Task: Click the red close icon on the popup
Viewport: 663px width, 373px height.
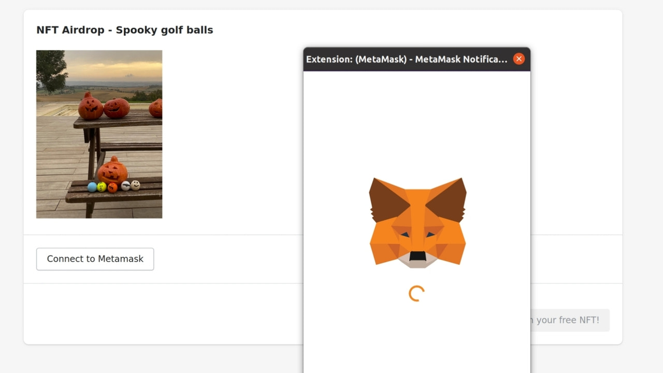Action: (518, 59)
